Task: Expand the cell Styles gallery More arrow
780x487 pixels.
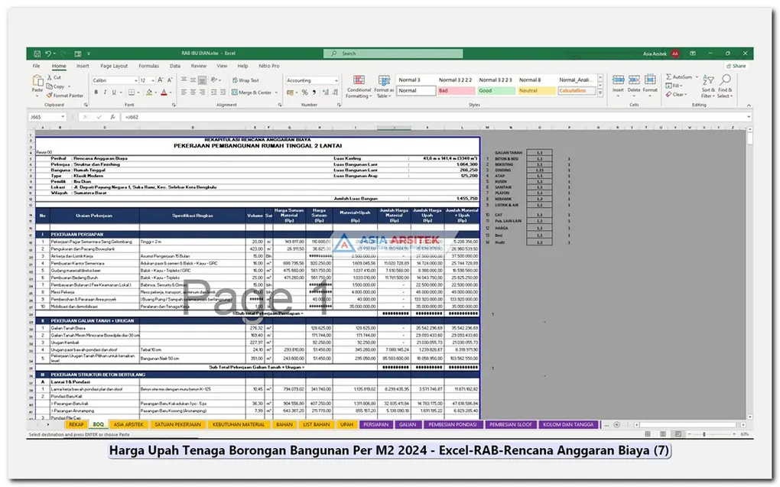Action: (600, 93)
